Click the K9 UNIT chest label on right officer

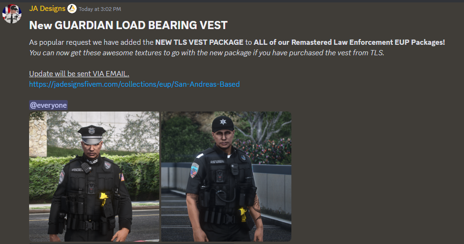217,162
